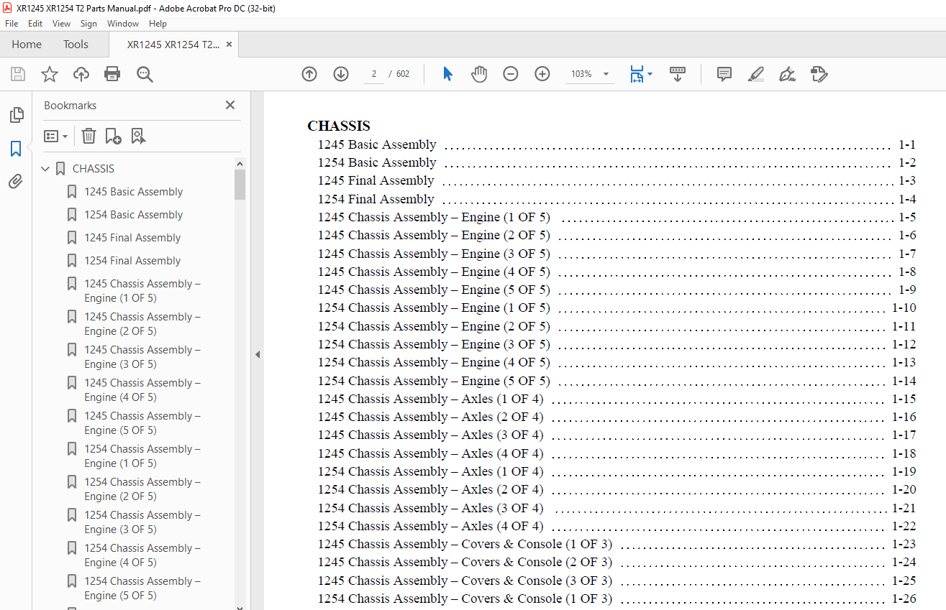This screenshot has width=946, height=610.
Task: Open the 1245 Basic Assembly bookmark
Action: tap(134, 192)
